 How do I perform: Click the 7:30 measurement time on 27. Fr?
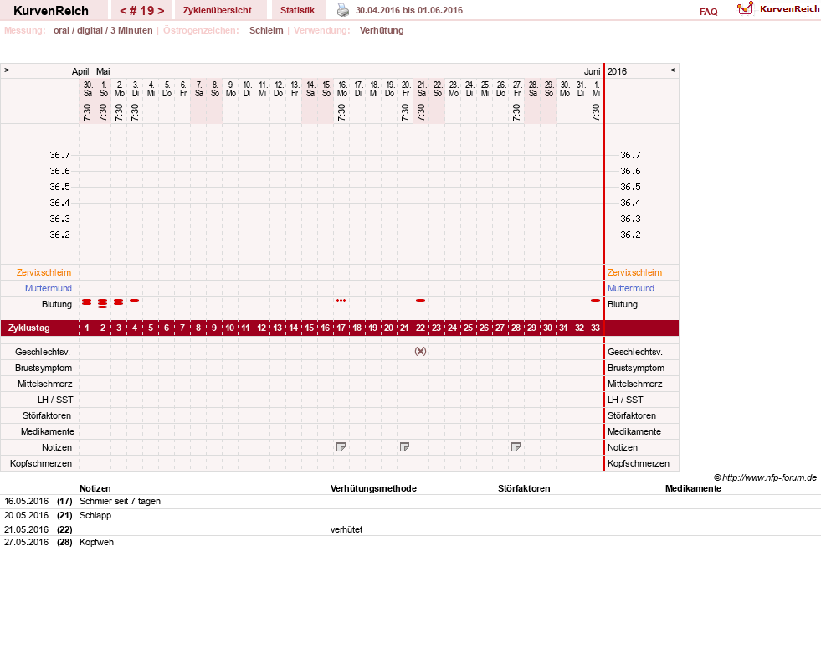pyautogui.click(x=516, y=111)
